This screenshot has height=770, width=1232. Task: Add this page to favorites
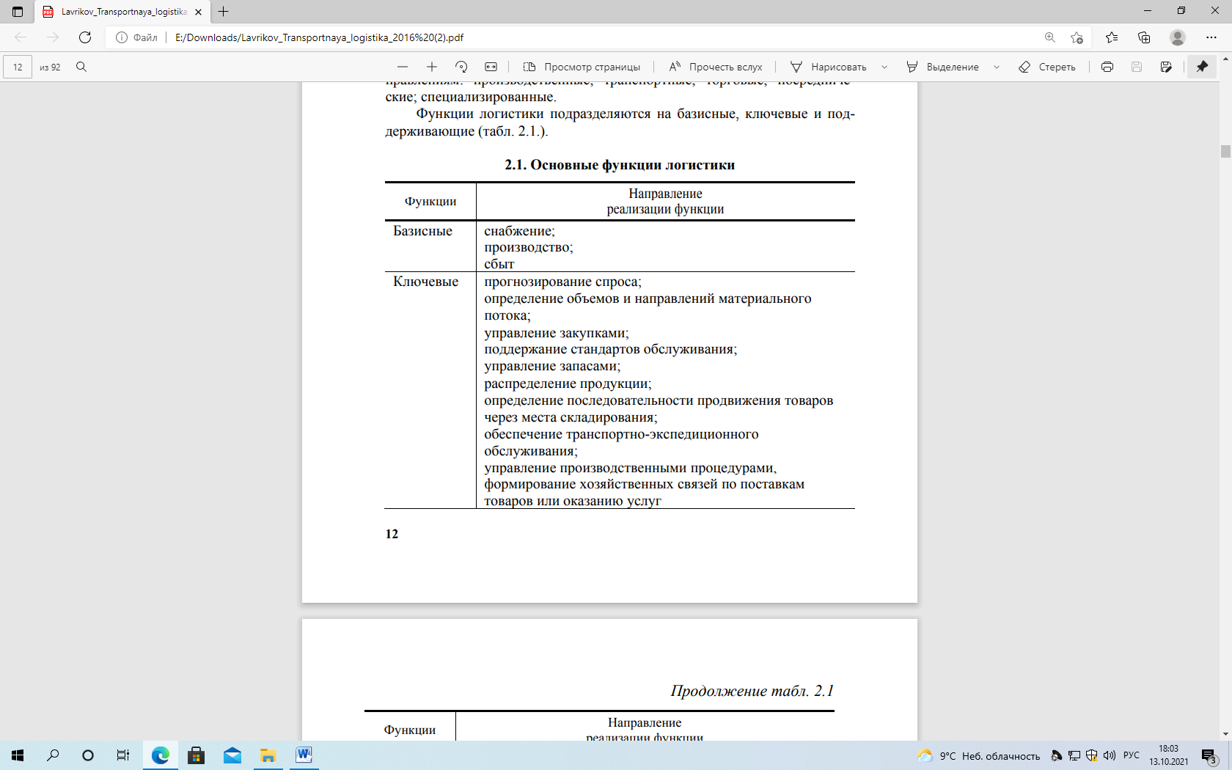[1077, 37]
